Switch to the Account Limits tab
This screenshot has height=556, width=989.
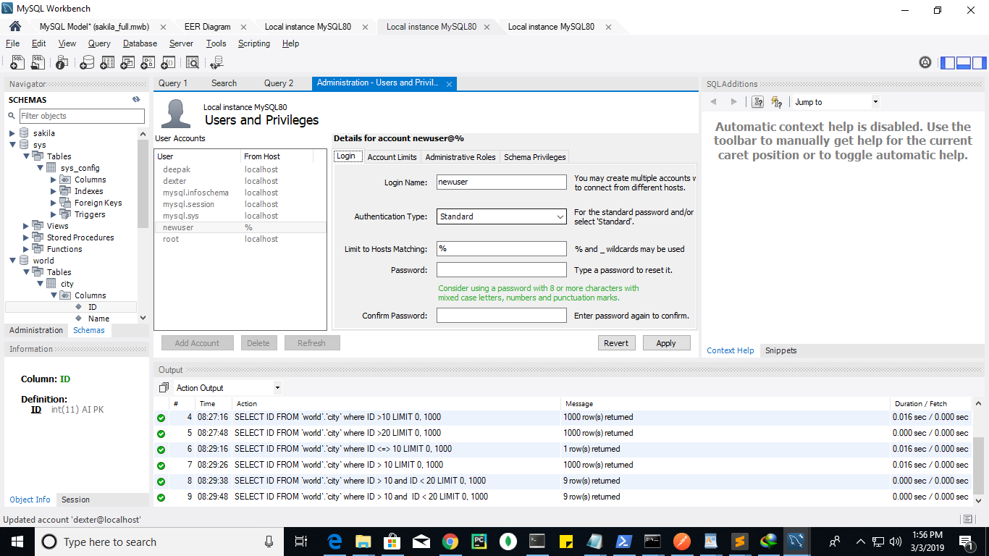[392, 157]
